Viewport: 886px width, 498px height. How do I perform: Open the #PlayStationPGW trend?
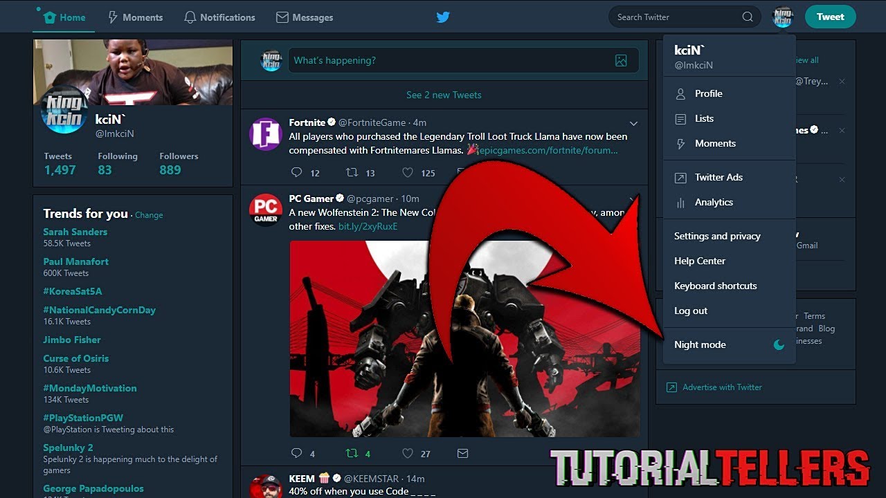83,418
